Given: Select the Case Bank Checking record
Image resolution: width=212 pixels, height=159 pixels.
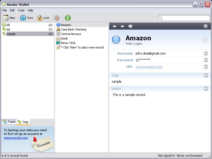Looking at the screenshot, I should point(82,29).
